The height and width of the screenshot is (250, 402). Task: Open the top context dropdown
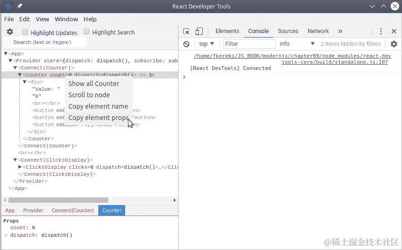(x=206, y=44)
